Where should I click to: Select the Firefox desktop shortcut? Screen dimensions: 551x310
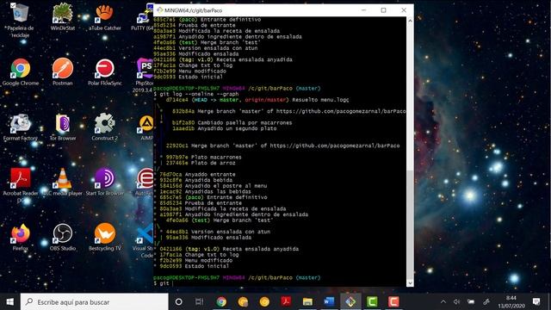21,238
